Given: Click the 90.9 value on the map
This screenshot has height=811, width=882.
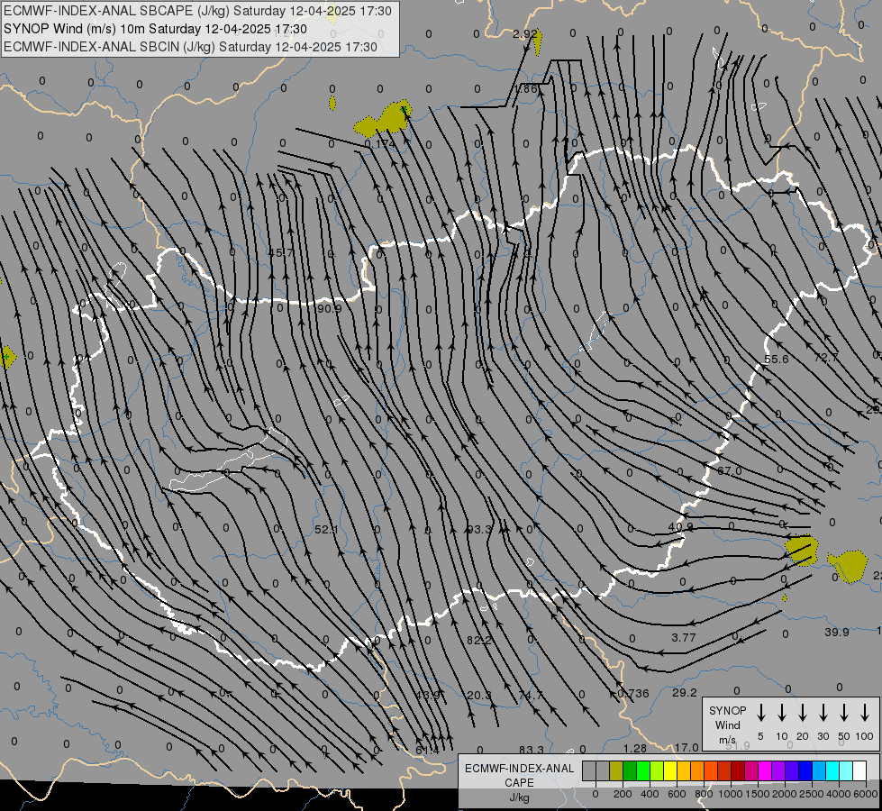Looking at the screenshot, I should [x=329, y=308].
